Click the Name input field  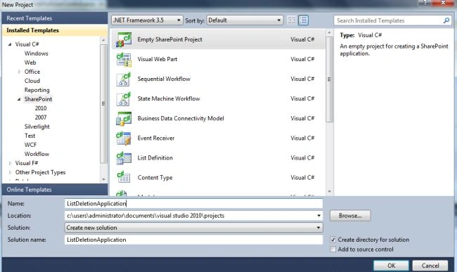(193, 204)
